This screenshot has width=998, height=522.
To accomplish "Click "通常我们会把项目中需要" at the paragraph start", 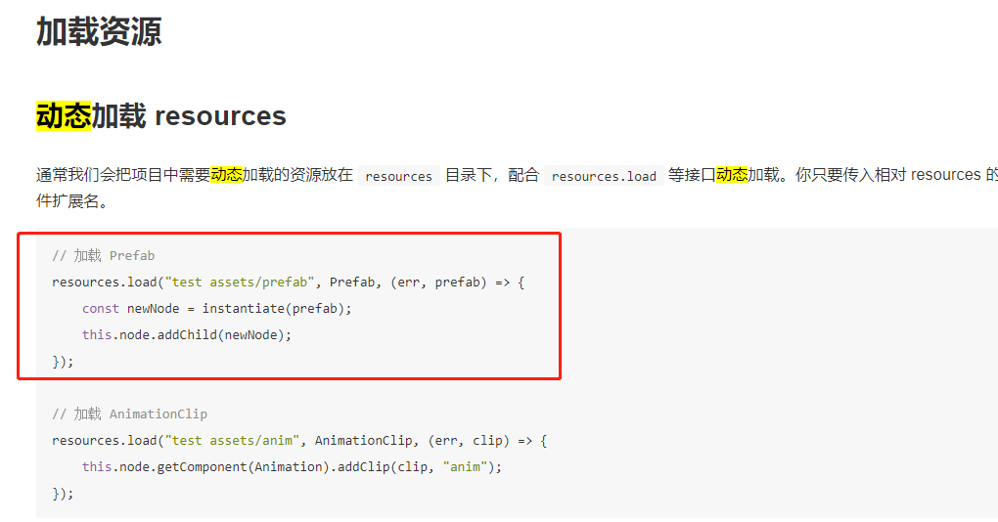I will pos(123,176).
